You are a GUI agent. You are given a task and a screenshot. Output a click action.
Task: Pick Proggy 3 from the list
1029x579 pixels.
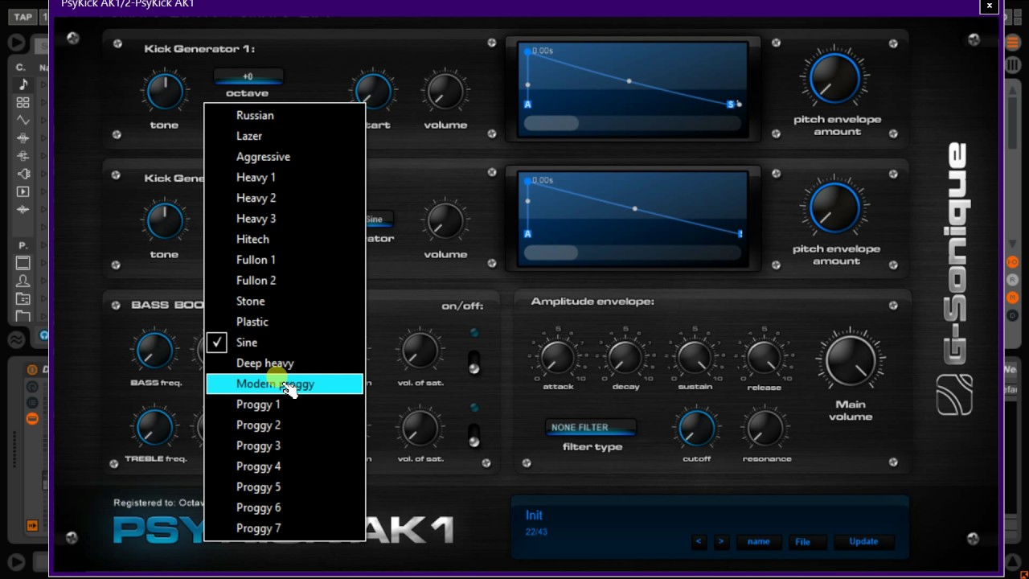coord(285,446)
